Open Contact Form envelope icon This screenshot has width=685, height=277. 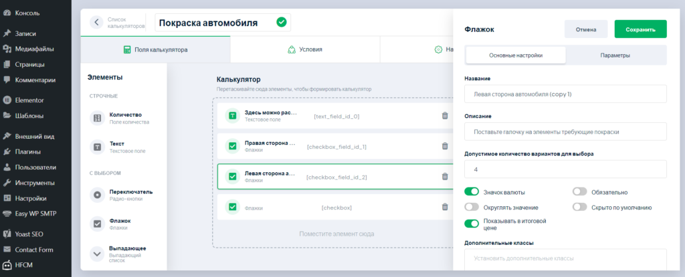[7, 250]
